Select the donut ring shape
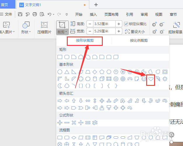The image size is (183, 146). pyautogui.click(x=116, y=79)
